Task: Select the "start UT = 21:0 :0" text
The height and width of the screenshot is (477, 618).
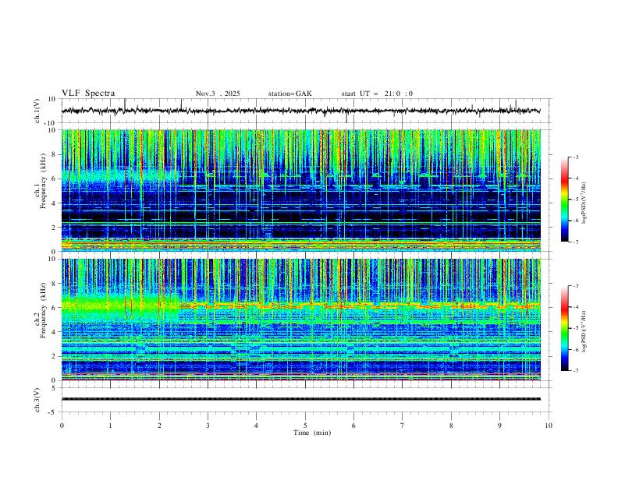Action: [x=377, y=94]
